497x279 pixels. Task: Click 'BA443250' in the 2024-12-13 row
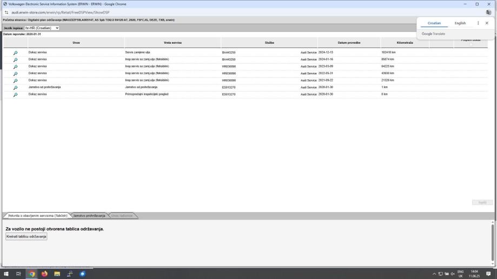(229, 52)
